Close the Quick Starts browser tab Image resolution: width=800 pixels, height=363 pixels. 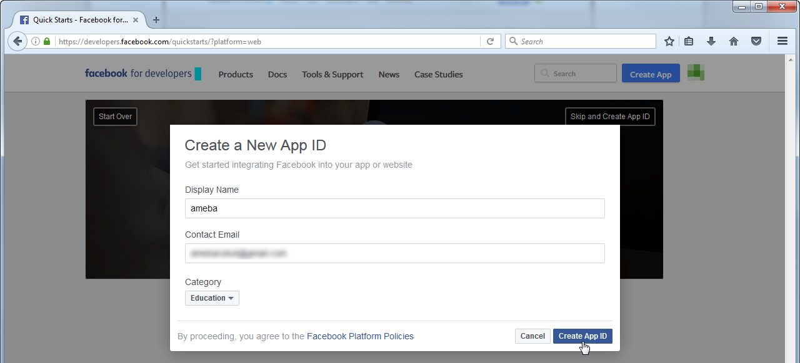tap(136, 20)
